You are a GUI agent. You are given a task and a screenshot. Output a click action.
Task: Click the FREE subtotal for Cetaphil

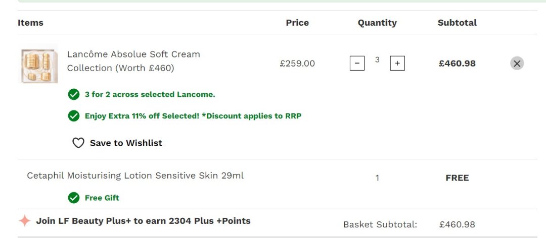point(457,178)
